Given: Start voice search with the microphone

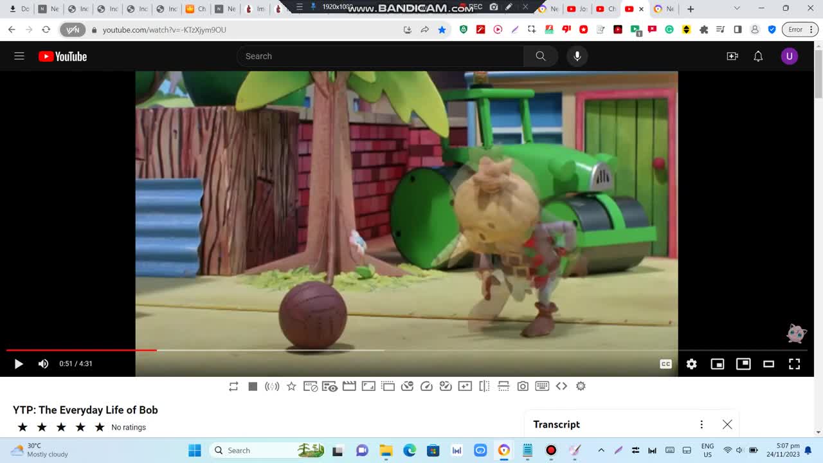Looking at the screenshot, I should (577, 56).
